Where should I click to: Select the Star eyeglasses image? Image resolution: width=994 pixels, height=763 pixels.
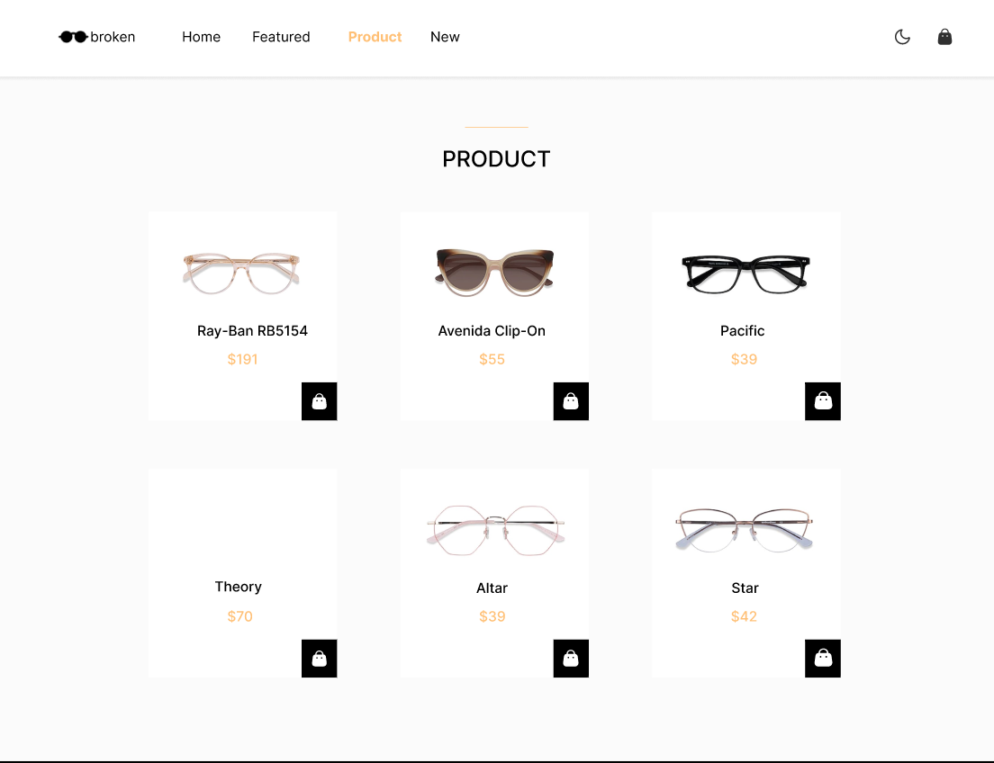point(745,531)
